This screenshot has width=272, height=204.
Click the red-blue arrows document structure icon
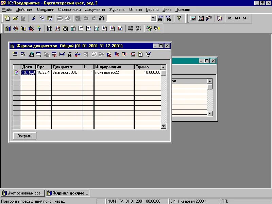[78, 54]
